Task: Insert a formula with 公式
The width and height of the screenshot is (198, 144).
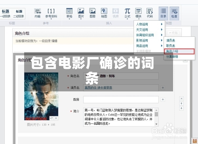Action: 127,13
